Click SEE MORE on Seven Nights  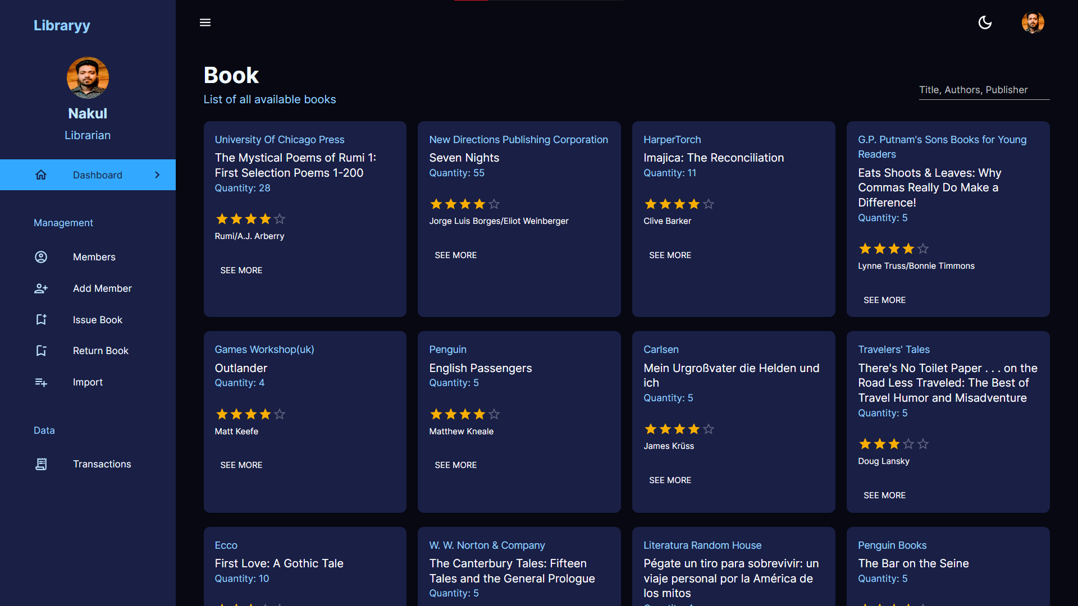click(455, 255)
